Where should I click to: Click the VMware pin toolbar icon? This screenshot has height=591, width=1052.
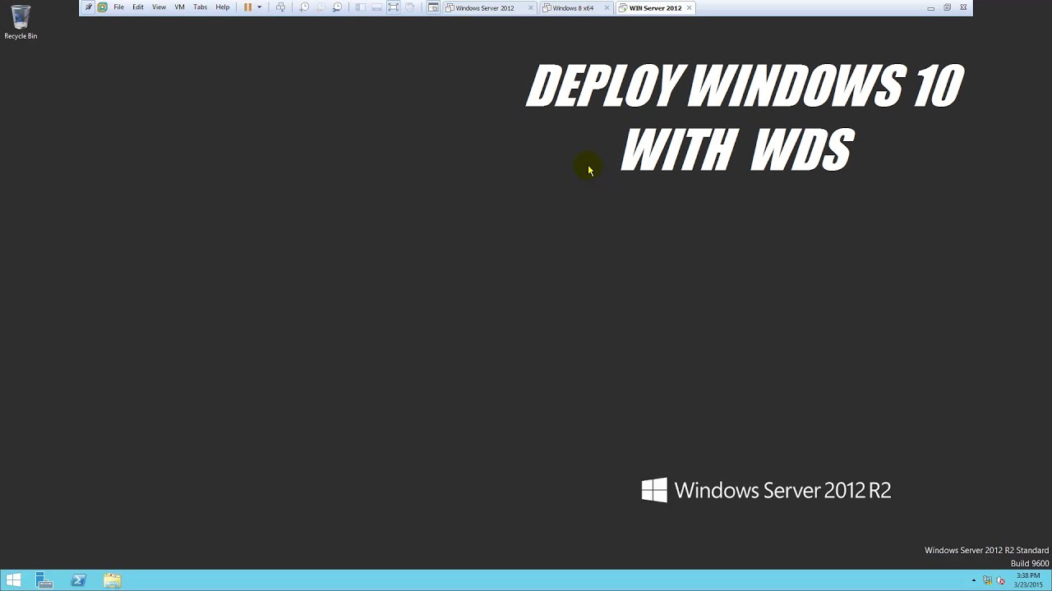tap(89, 7)
